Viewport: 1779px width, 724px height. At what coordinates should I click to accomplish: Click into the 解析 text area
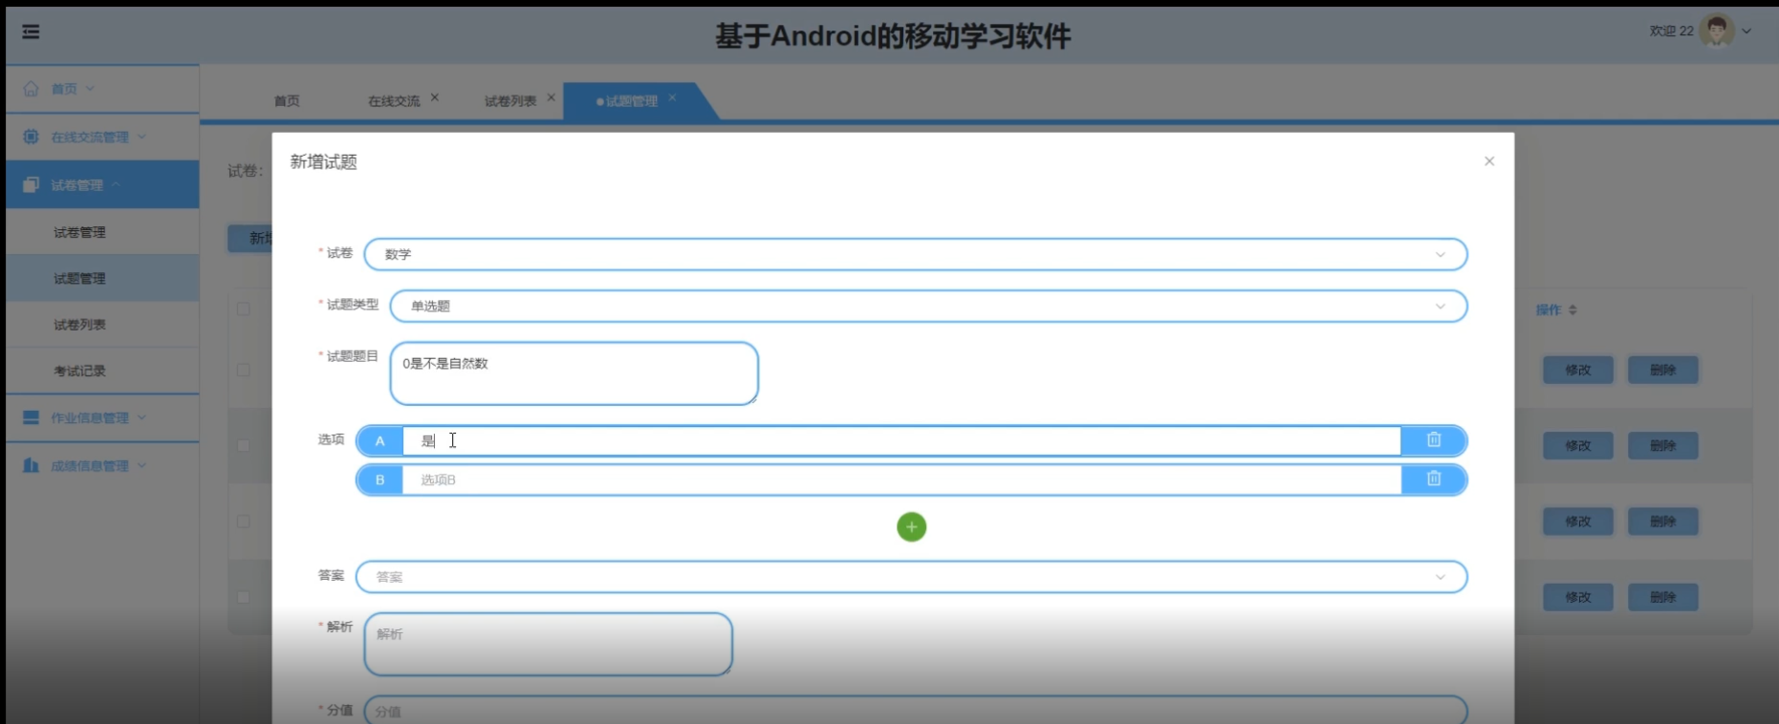[548, 645]
